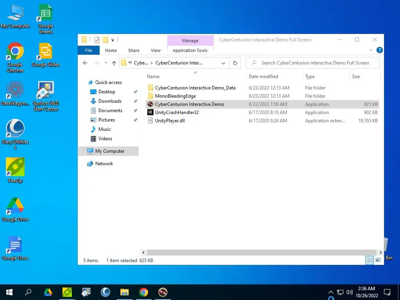Click 'CyberCenturion Inter...' breadcrumb segment

pyautogui.click(x=179, y=63)
